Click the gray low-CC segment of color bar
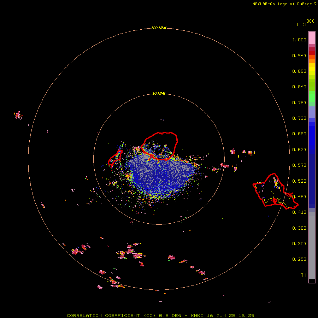 click(312, 246)
